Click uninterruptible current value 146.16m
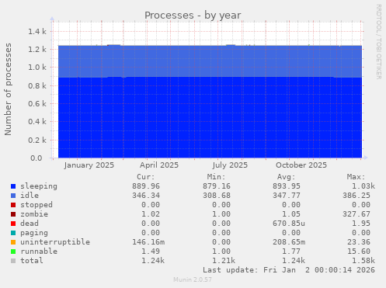 (x=148, y=242)
